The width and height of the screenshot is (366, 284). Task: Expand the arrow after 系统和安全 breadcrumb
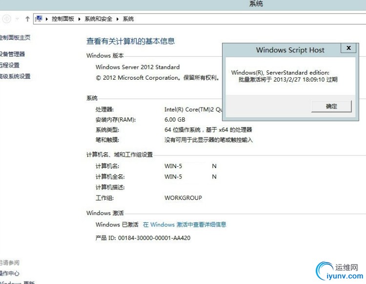coord(118,19)
